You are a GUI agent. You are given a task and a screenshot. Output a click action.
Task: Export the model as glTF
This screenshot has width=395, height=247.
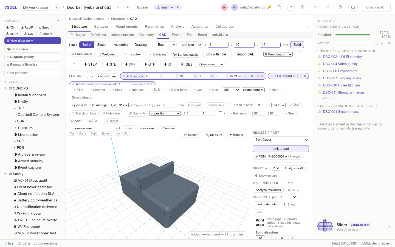click(150, 64)
